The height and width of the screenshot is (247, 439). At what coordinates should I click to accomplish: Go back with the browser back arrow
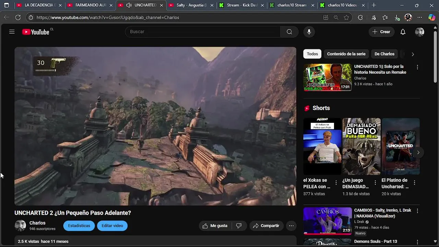click(7, 17)
